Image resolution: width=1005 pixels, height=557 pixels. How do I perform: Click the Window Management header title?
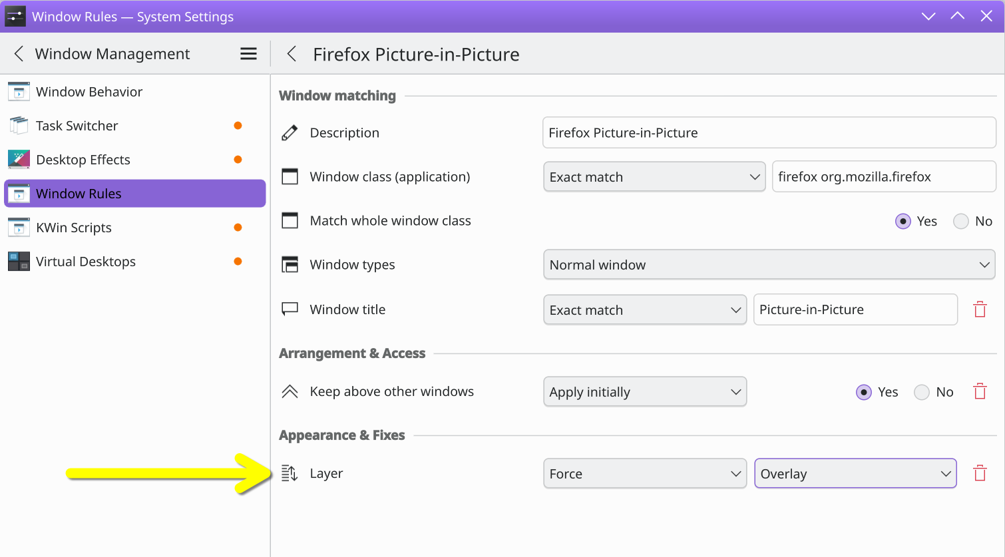pyautogui.click(x=112, y=54)
